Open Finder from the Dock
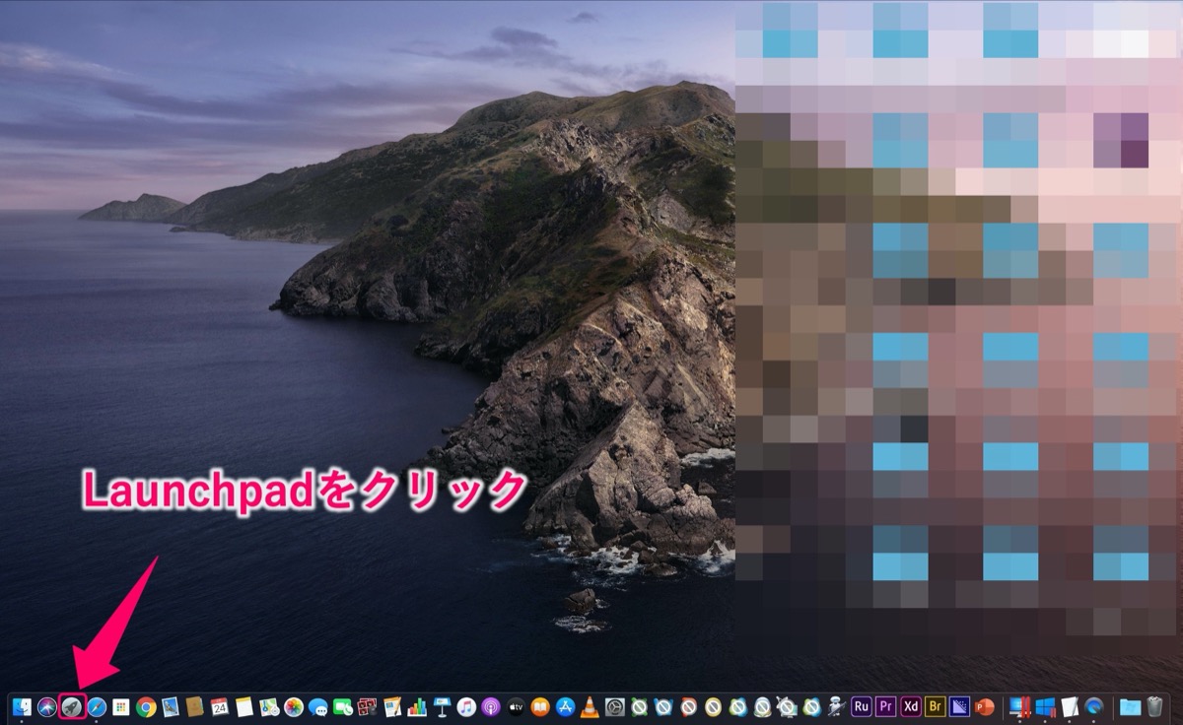The width and height of the screenshot is (1183, 725). tap(22, 706)
